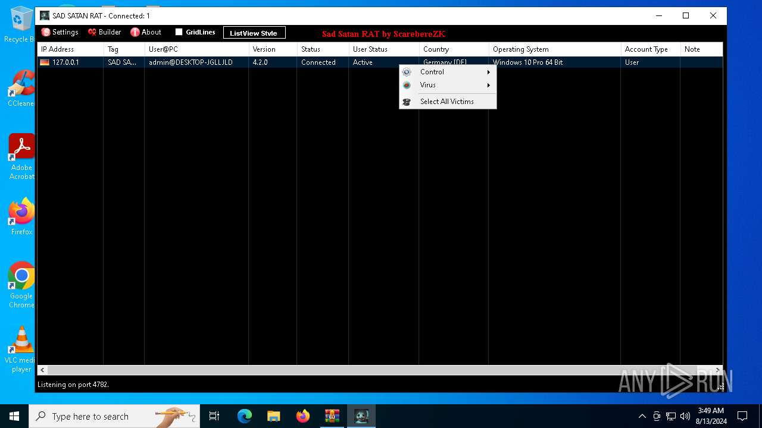
Task: Click the Version column header
Action: click(x=273, y=49)
